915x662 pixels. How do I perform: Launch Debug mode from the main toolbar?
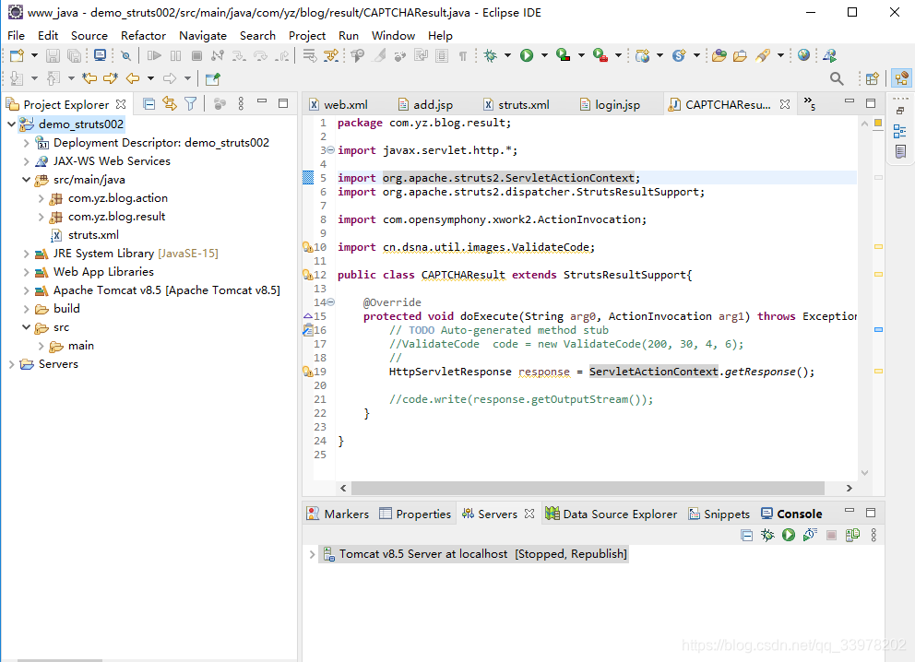[490, 55]
